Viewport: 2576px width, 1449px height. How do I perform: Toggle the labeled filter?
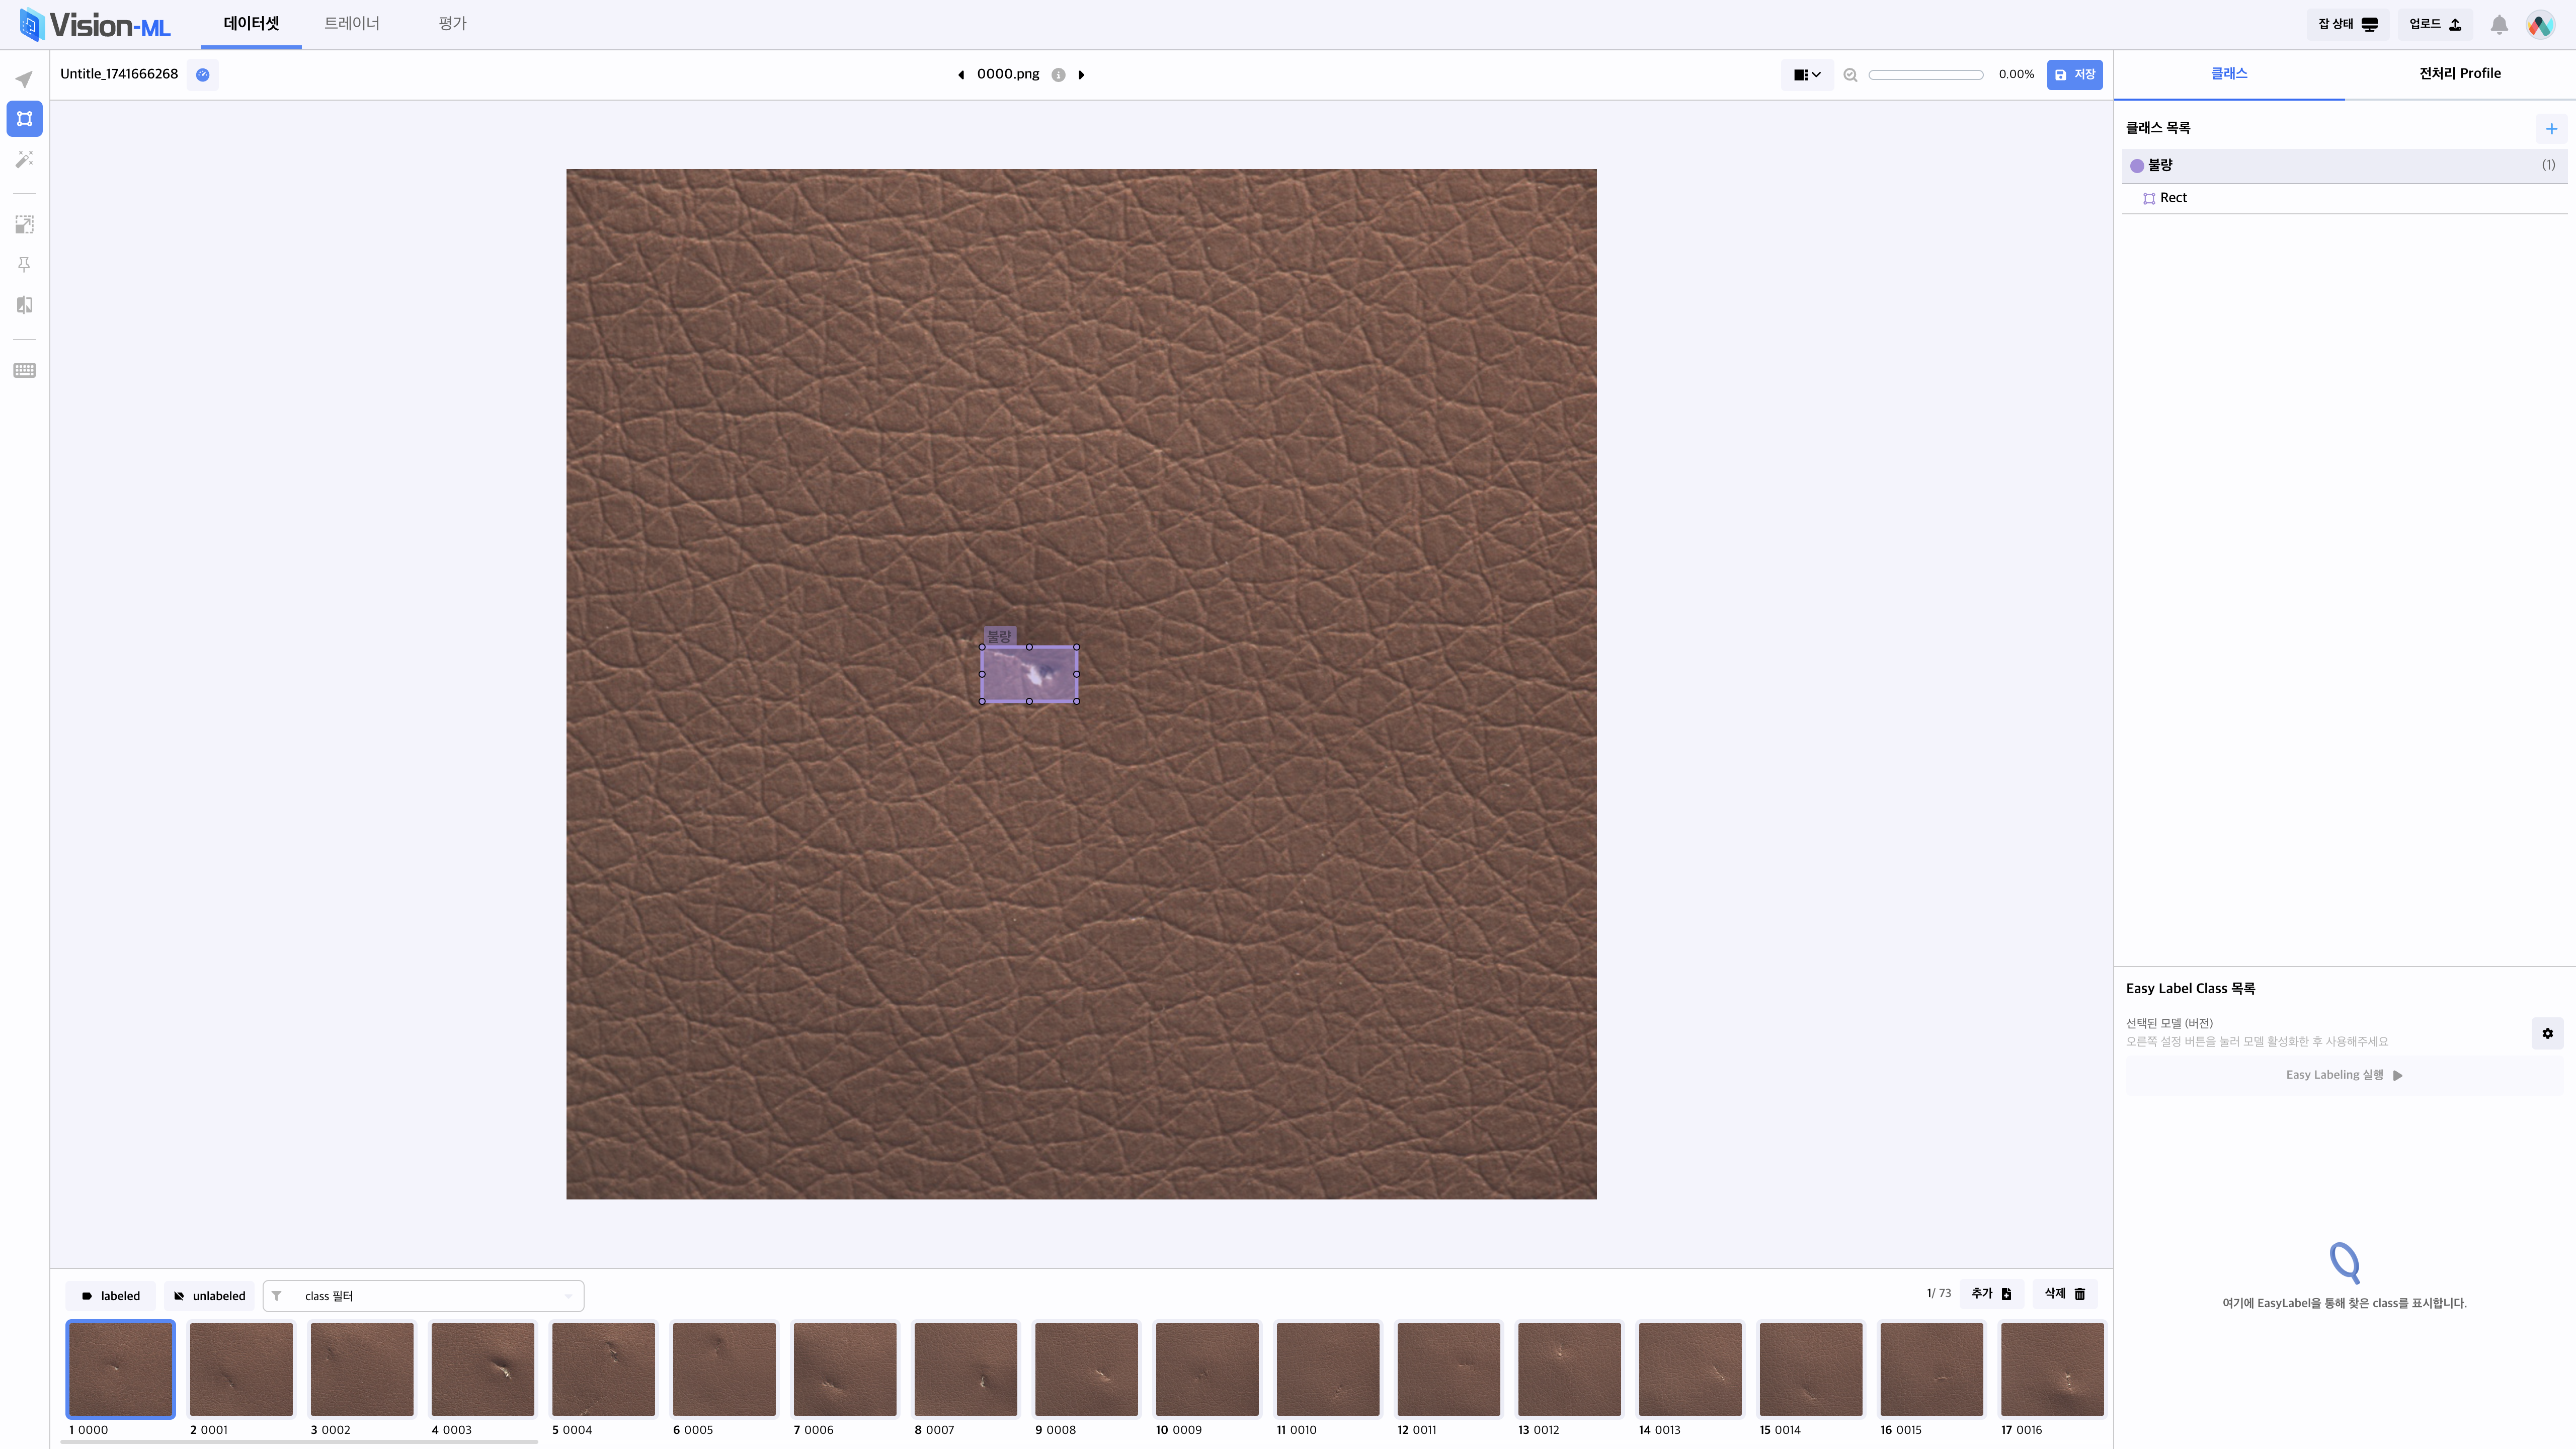point(111,1296)
